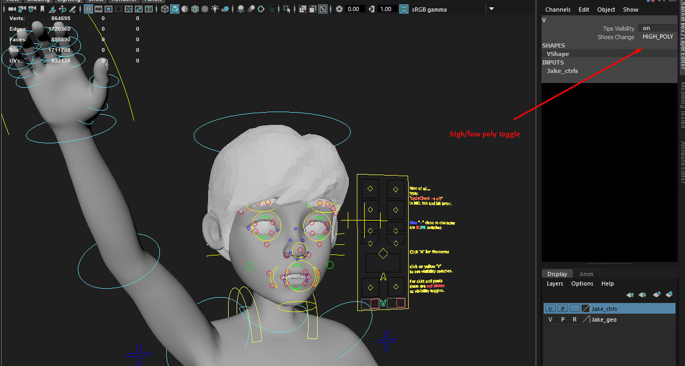Open the Layers menu
The height and width of the screenshot is (366, 685).
tap(555, 283)
